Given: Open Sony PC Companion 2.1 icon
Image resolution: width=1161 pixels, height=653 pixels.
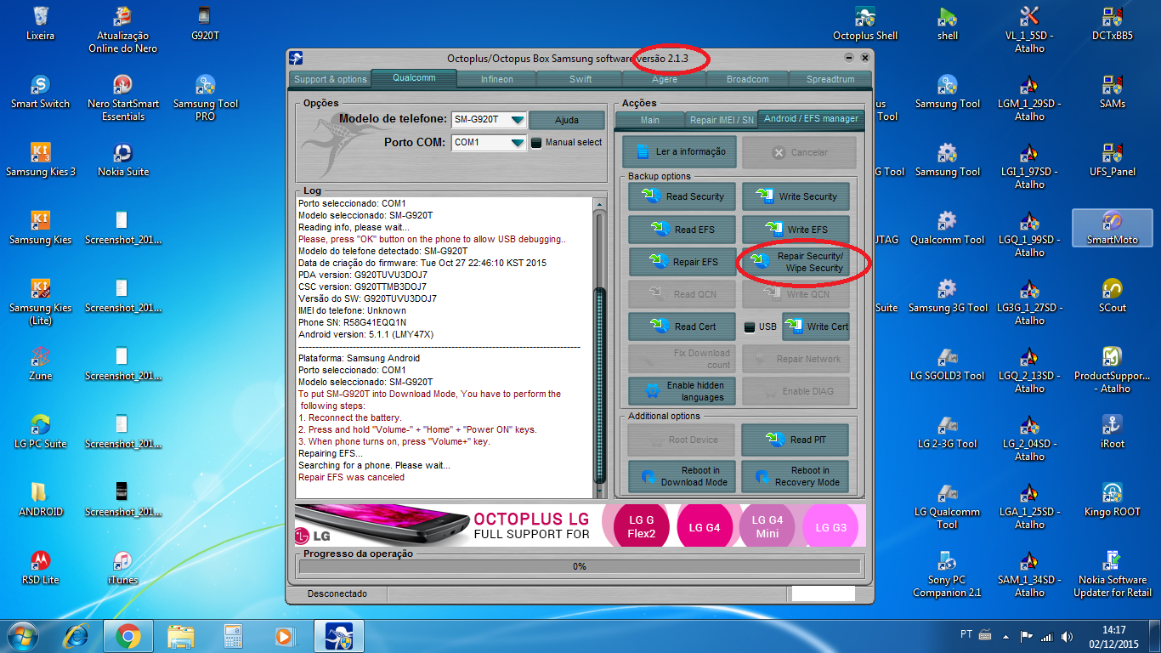Looking at the screenshot, I should point(947,574).
